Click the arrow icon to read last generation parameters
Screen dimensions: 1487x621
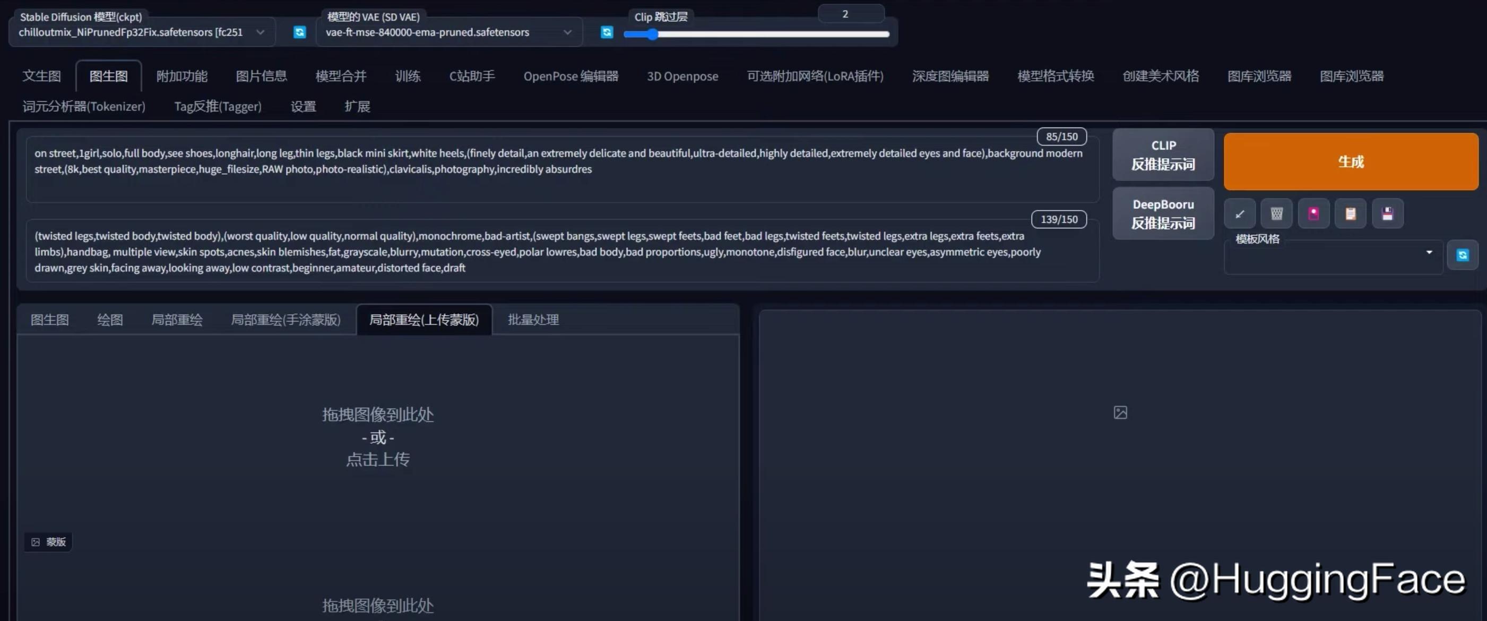pyautogui.click(x=1239, y=214)
